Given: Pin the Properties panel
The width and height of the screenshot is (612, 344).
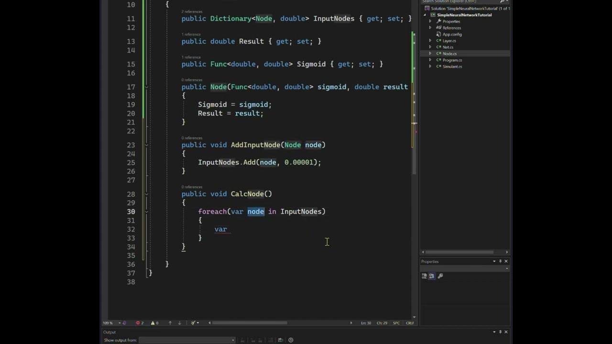Looking at the screenshot, I should (501, 261).
